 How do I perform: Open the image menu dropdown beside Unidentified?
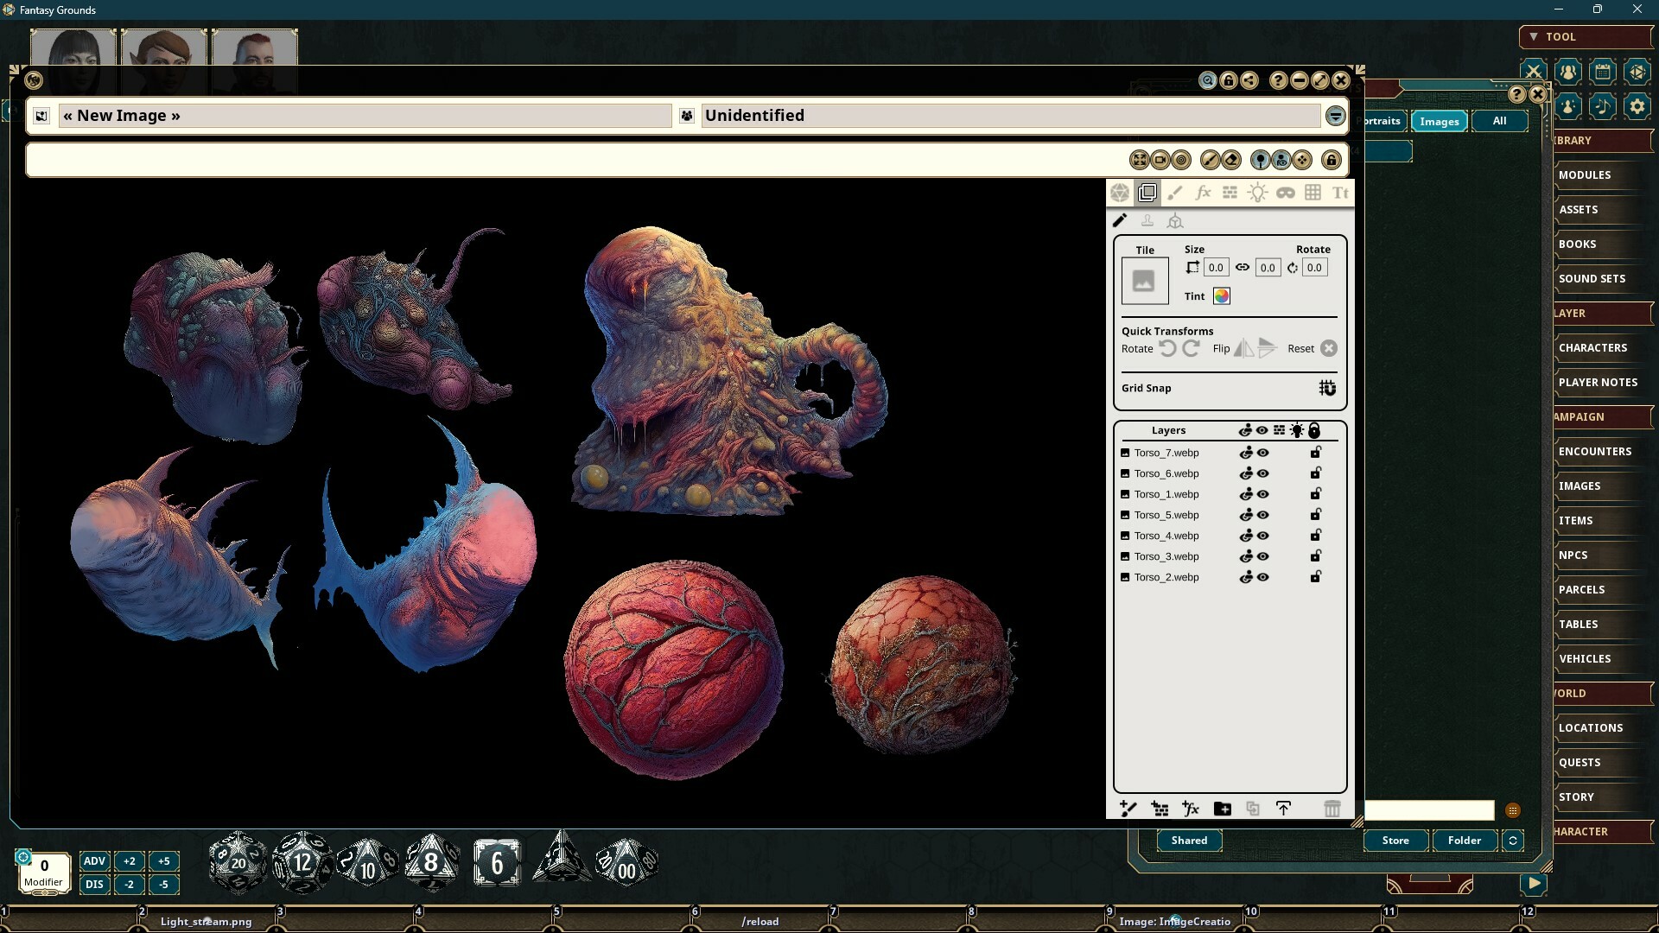(1335, 115)
